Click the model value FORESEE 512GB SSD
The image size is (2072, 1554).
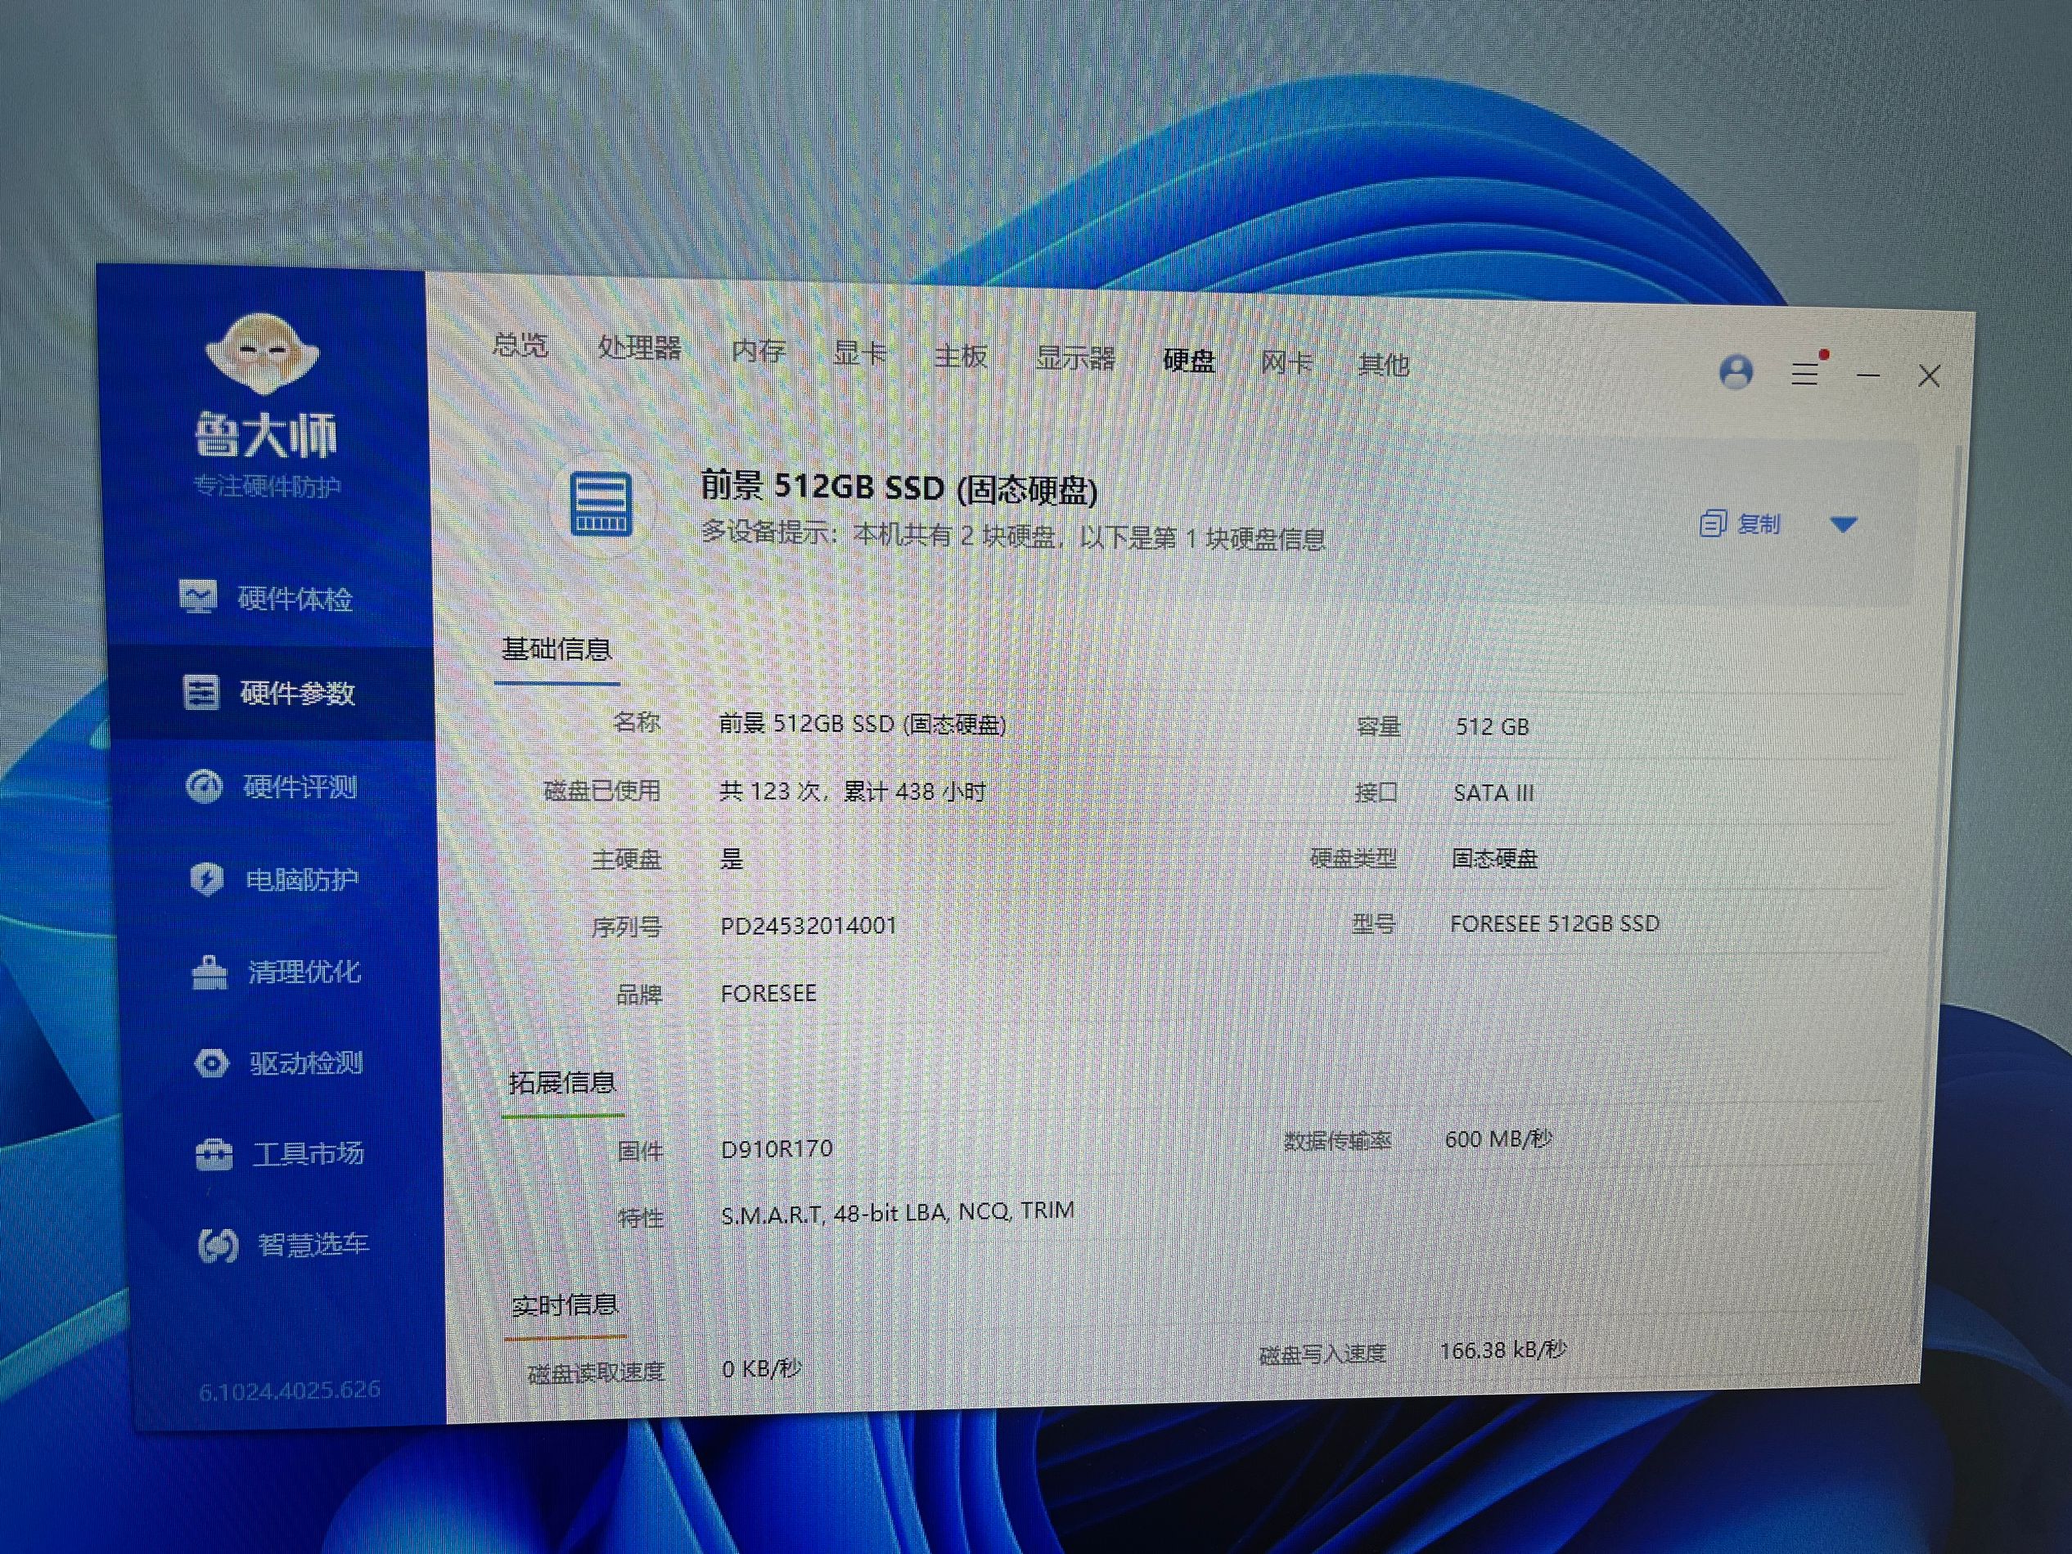pyautogui.click(x=1555, y=923)
